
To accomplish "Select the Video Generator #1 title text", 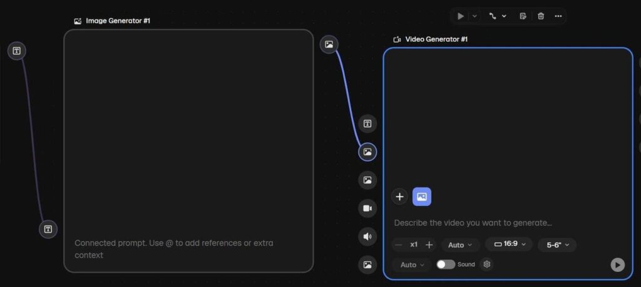I will (x=436, y=39).
